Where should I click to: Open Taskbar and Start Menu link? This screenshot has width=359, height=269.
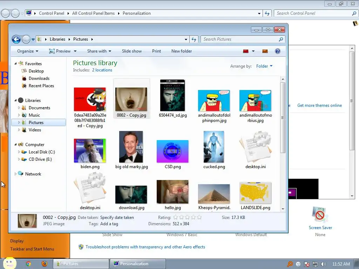(32, 249)
